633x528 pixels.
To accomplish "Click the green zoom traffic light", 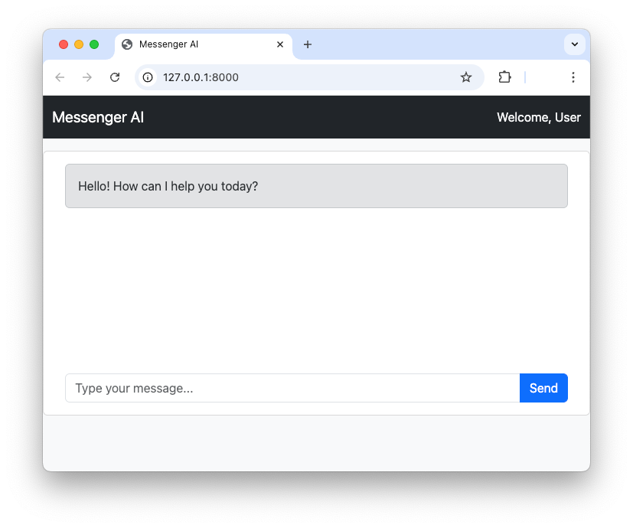I will pyautogui.click(x=93, y=44).
